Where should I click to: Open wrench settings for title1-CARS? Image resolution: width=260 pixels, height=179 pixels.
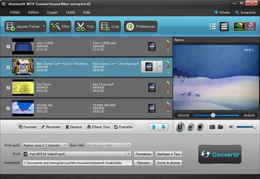click(168, 41)
